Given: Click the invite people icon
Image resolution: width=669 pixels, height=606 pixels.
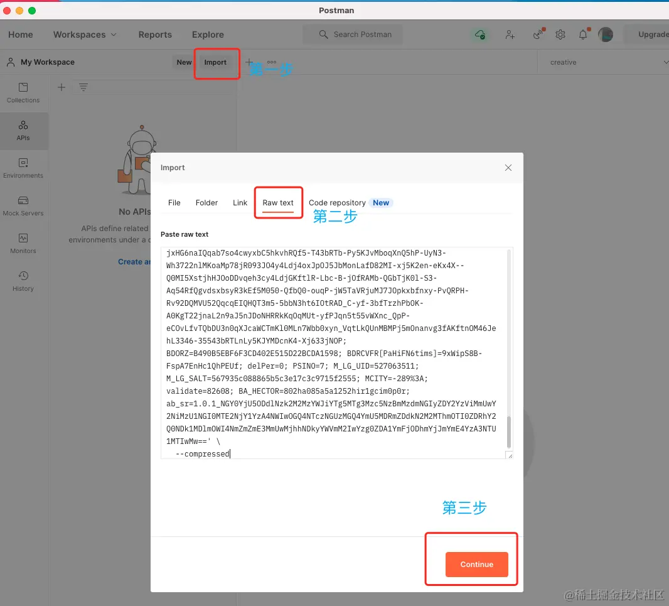Looking at the screenshot, I should pyautogui.click(x=510, y=35).
